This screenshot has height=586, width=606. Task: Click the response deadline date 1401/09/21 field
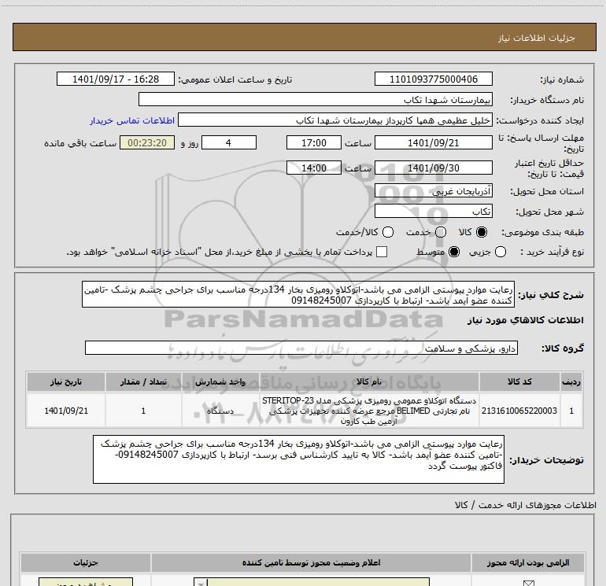click(433, 143)
